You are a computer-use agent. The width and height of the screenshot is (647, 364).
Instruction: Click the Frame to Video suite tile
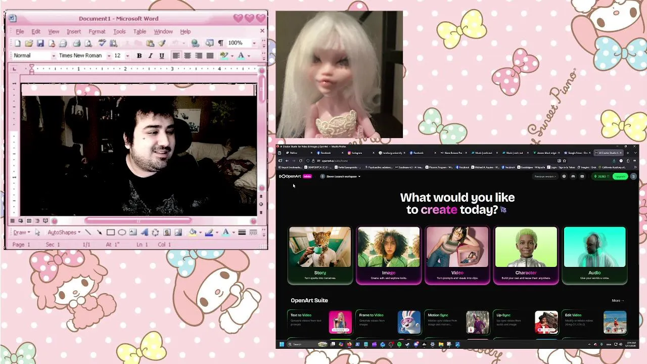[x=389, y=322]
